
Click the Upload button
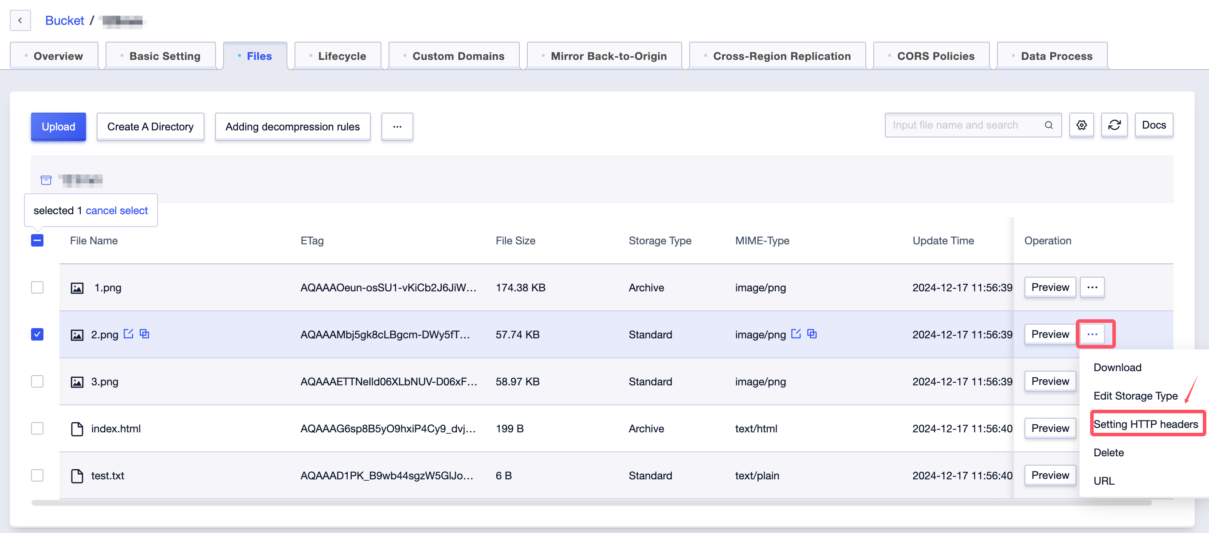pos(58,126)
